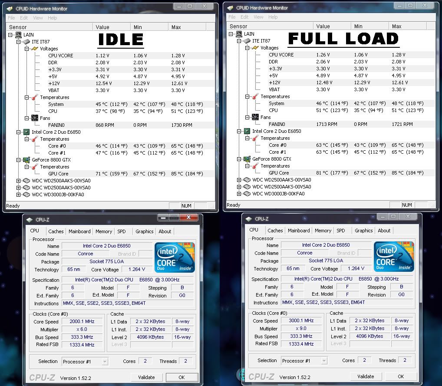Image resolution: width=442 pixels, height=386 pixels.
Task: Click GeForce 8800 GTX card icon in idle monitor
Action: point(26,160)
